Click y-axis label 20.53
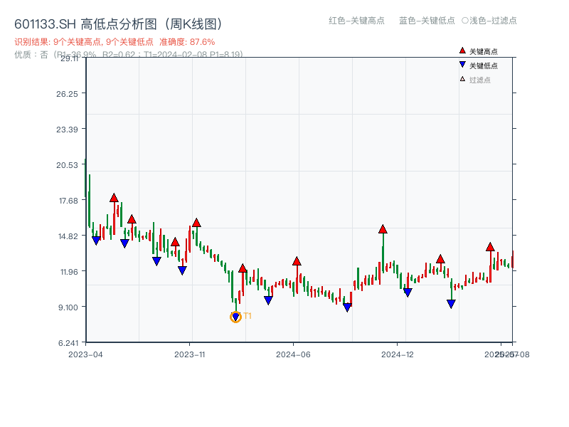Screen dimensions: 569x427 (67, 165)
